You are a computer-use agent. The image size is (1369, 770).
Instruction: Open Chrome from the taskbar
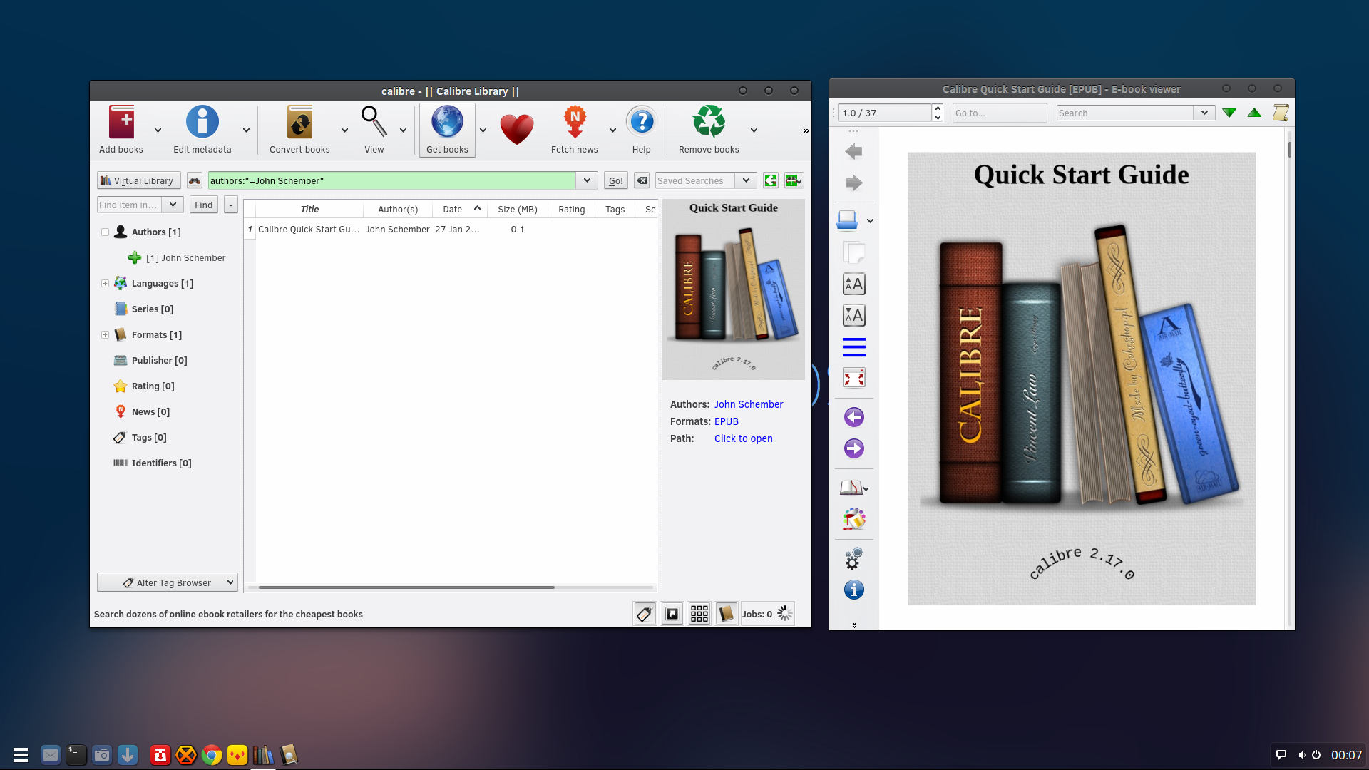tap(211, 755)
